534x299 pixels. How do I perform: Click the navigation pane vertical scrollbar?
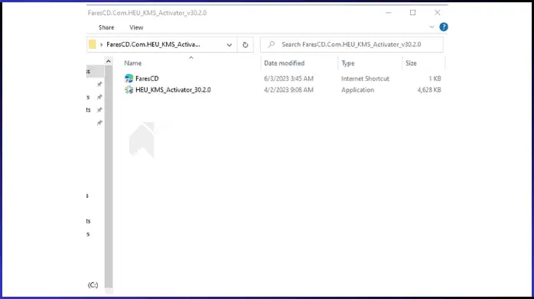click(x=109, y=176)
